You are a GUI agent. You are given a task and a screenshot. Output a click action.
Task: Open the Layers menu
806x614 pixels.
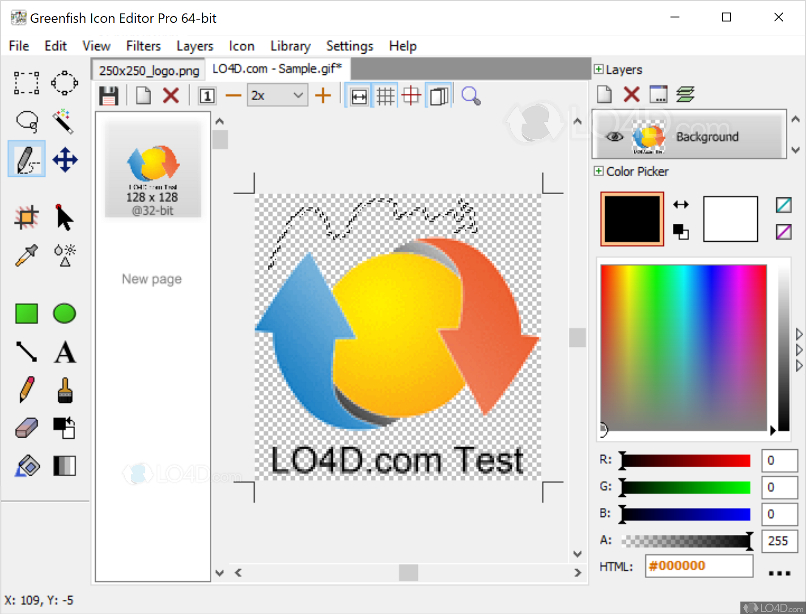(x=195, y=46)
